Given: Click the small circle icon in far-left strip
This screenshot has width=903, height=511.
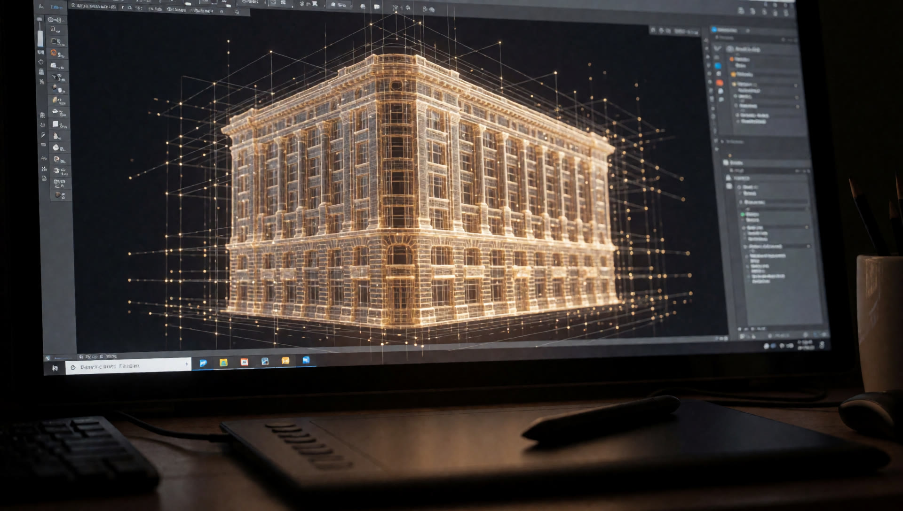Looking at the screenshot, I should (x=41, y=62).
